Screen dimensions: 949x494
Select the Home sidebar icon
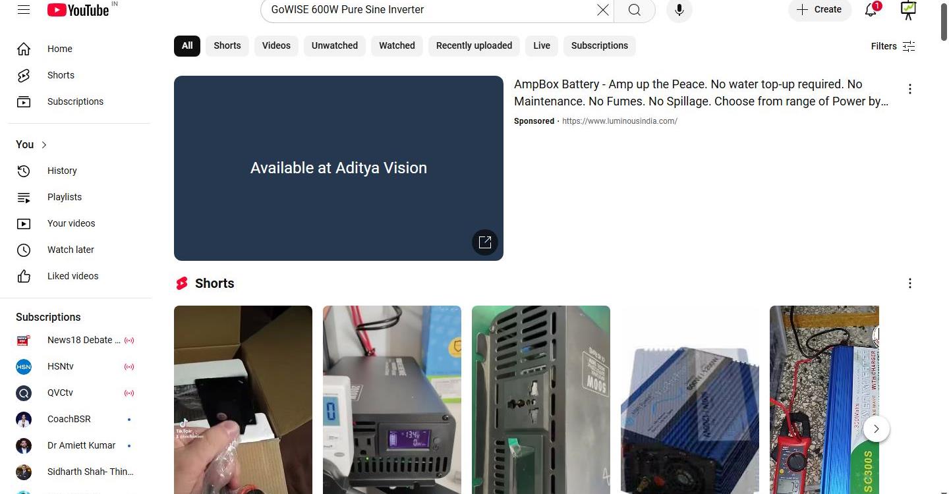coord(24,49)
